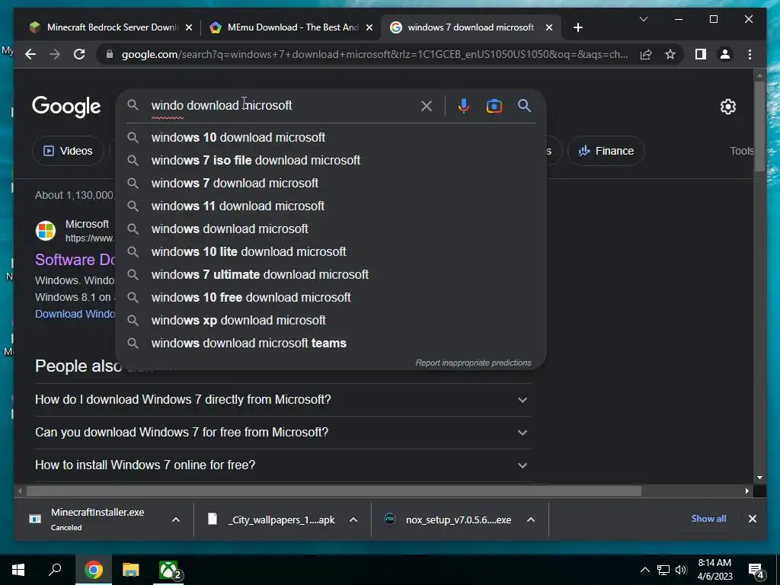This screenshot has width=780, height=585.
Task: Click the Google logo
Action: point(66,107)
